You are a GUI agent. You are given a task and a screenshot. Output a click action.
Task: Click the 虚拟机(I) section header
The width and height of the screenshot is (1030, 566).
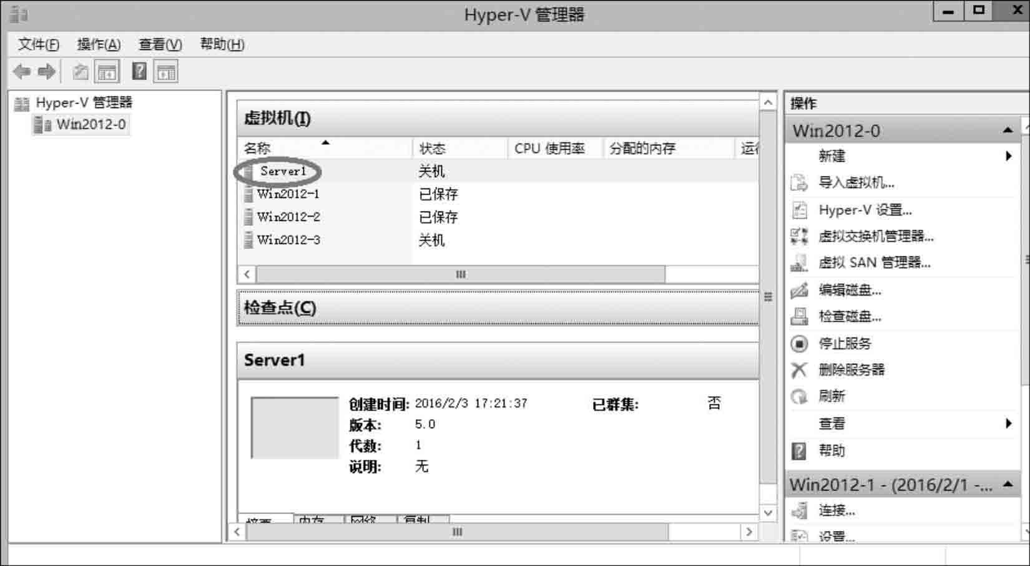498,118
